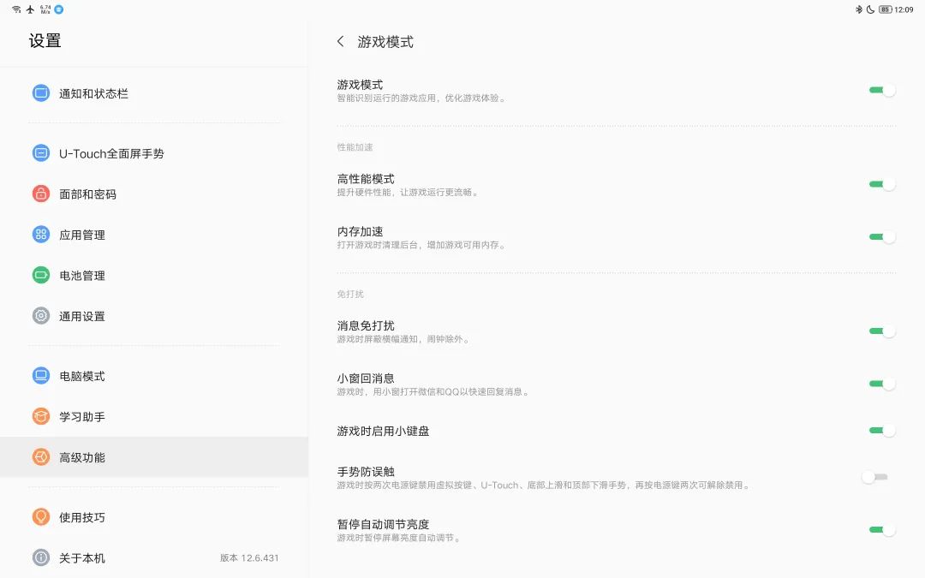The image size is (925, 578).
Task: Open 面部和密码 via the red lock icon
Action: 40,194
